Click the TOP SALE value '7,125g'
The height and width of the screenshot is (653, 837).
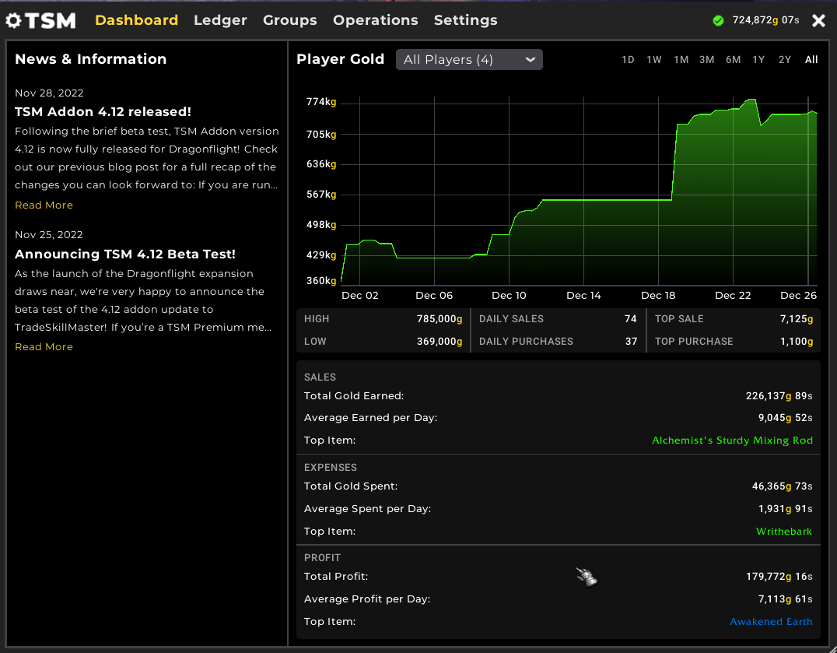click(x=797, y=319)
